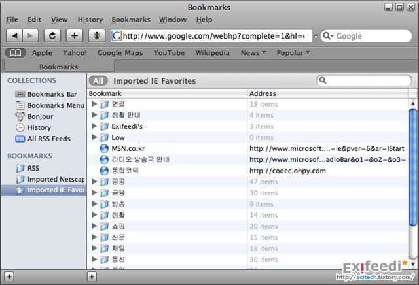The image size is (419, 285).
Task: Click globe icon of 통합코덱 bookmark
Action: 104,171
